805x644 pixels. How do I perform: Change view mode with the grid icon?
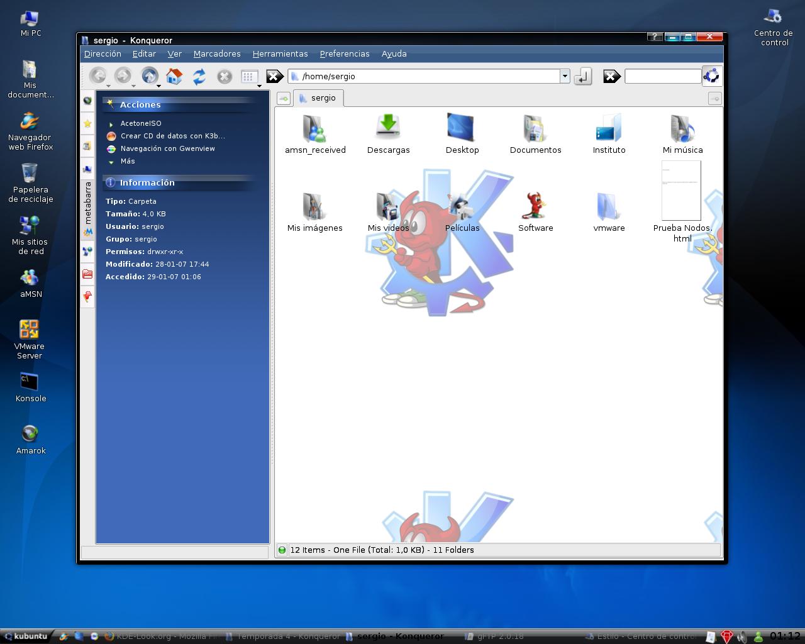pos(248,76)
